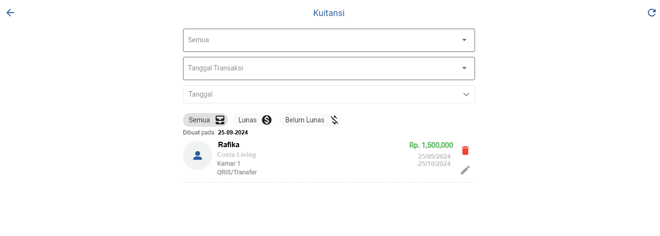Toggle the Semua filter chip
660x236 pixels.
pyautogui.click(x=200, y=120)
